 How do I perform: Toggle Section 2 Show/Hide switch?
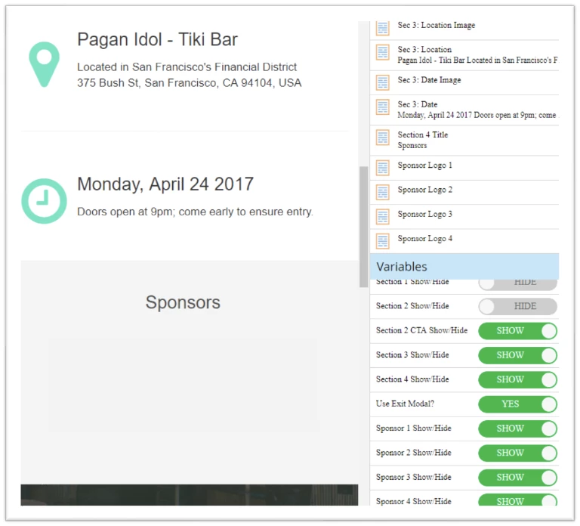pos(517,307)
